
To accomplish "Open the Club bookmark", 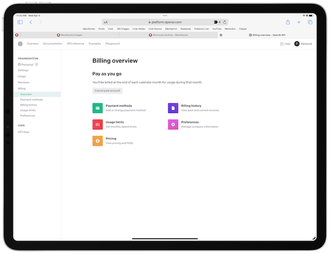I will (x=110, y=29).
